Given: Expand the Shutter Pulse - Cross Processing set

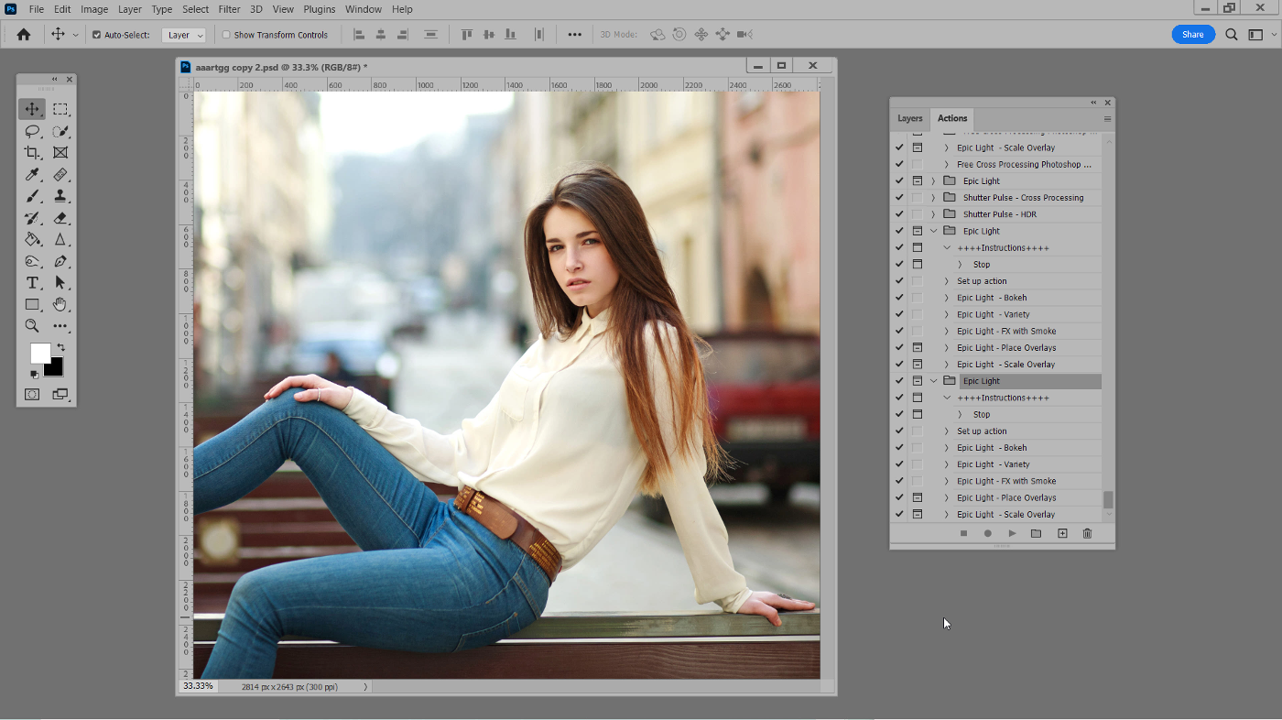Looking at the screenshot, I should tap(933, 198).
